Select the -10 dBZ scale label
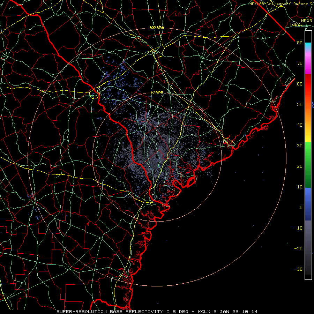314x314 pixels. click(298, 228)
